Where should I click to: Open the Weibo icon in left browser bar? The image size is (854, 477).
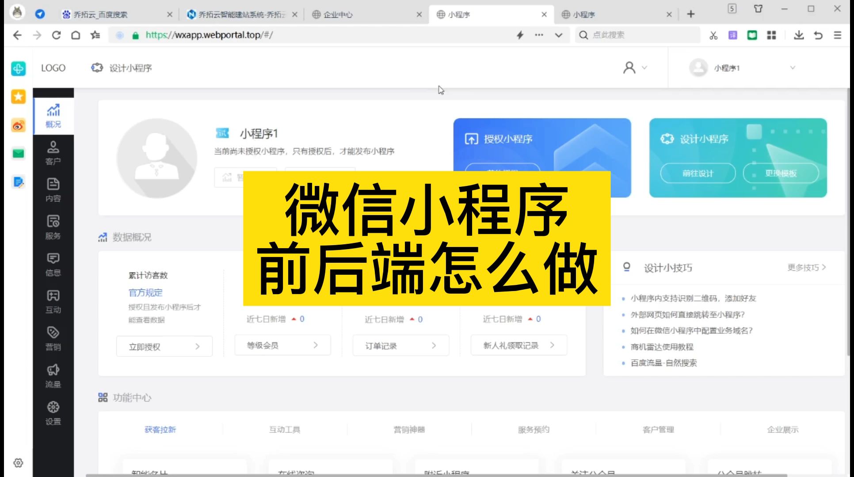click(x=18, y=125)
